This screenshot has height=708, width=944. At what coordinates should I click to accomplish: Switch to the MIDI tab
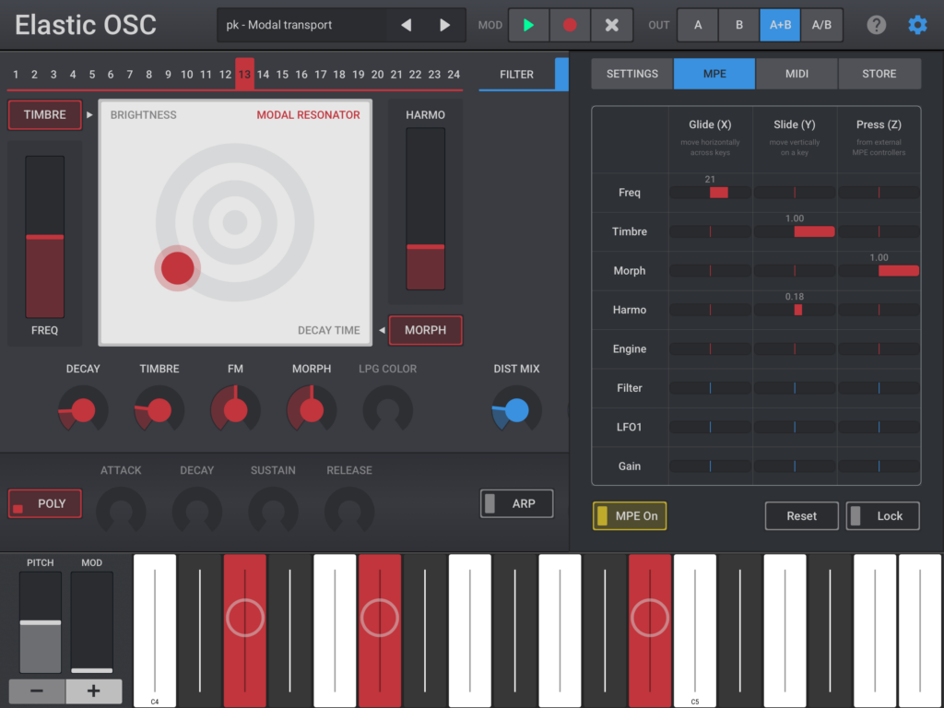(x=796, y=74)
